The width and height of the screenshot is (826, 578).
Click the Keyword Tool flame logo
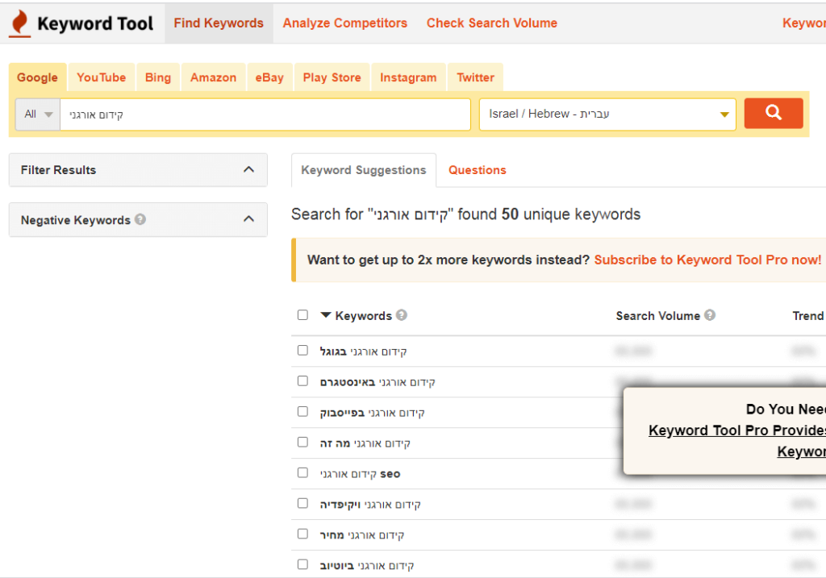tap(20, 23)
